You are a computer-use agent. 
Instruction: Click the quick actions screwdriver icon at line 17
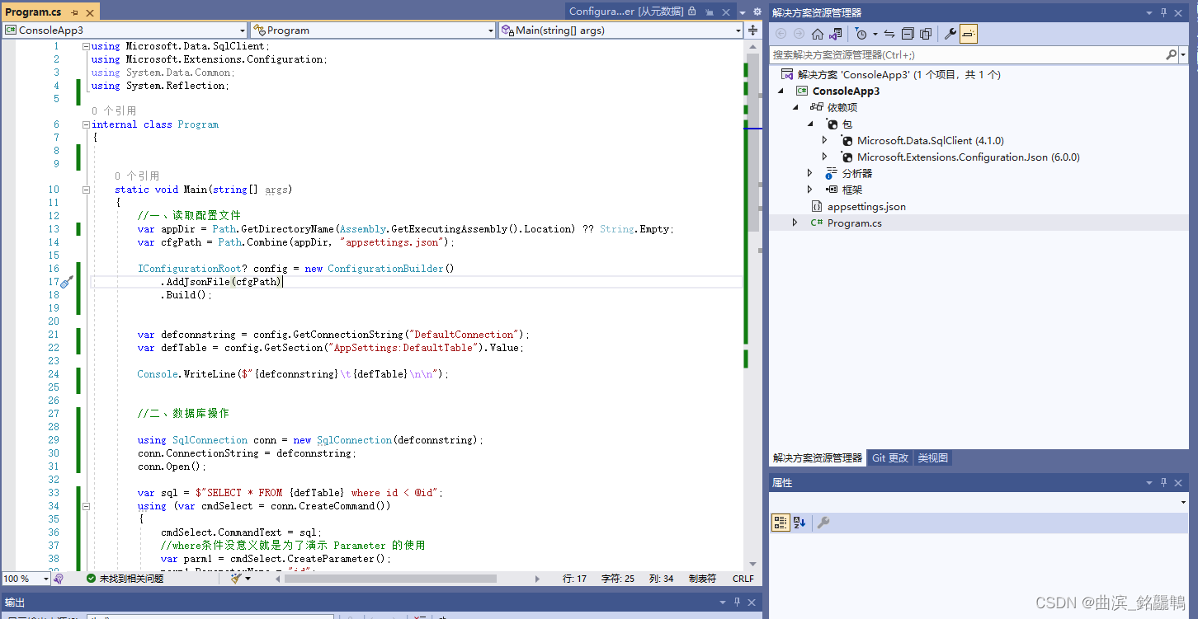click(67, 282)
